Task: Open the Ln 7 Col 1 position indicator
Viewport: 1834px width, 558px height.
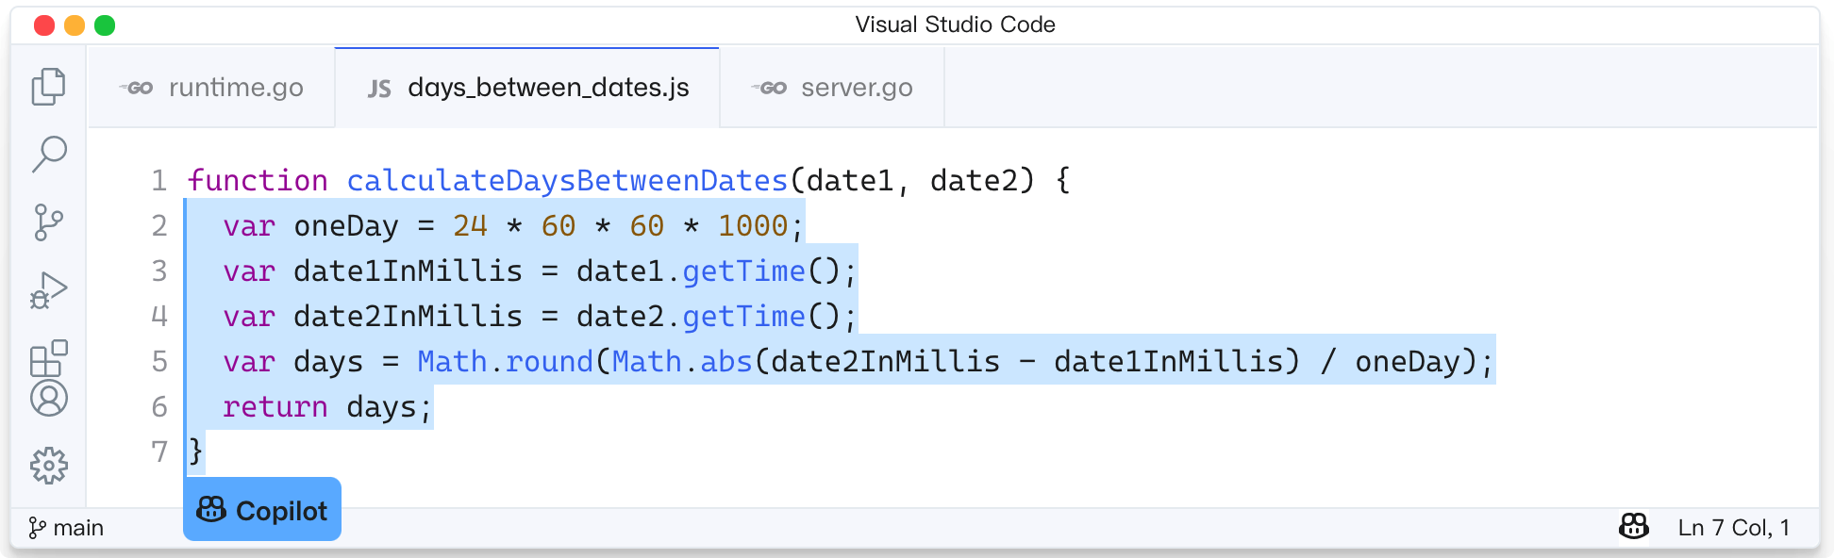Action: point(1733,528)
